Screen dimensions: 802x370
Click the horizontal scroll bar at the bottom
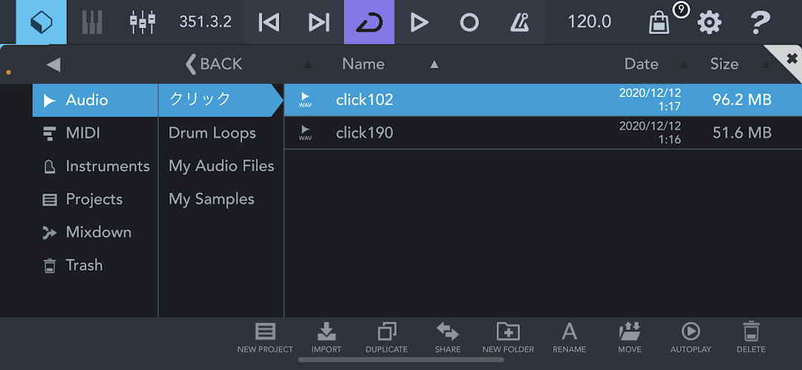[x=401, y=360]
